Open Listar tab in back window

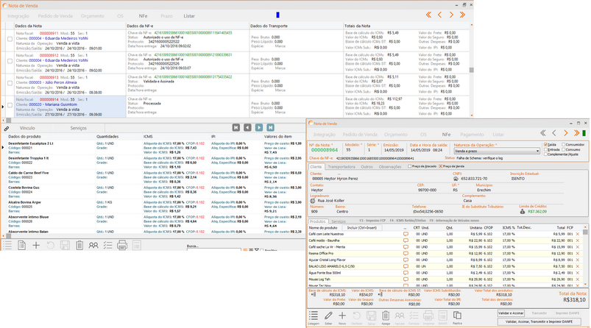pyautogui.click(x=189, y=16)
